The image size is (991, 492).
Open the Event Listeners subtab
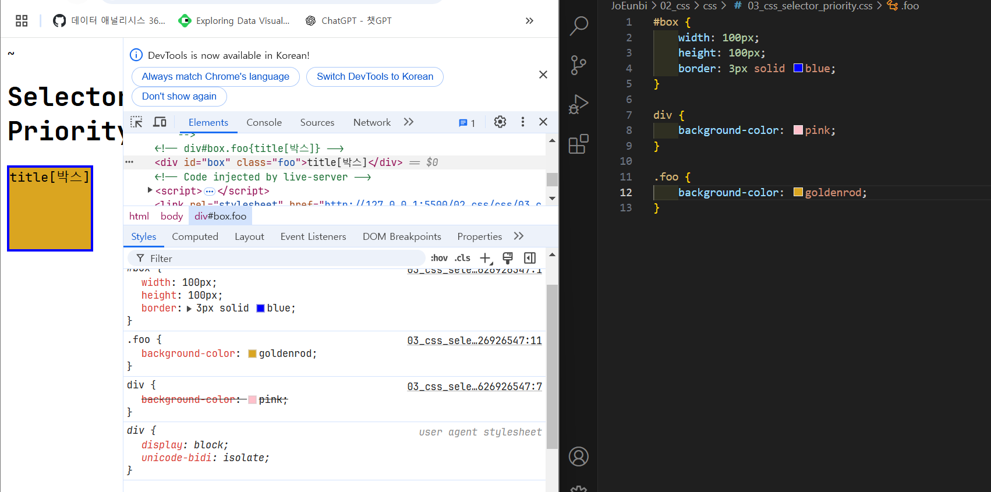(x=313, y=237)
